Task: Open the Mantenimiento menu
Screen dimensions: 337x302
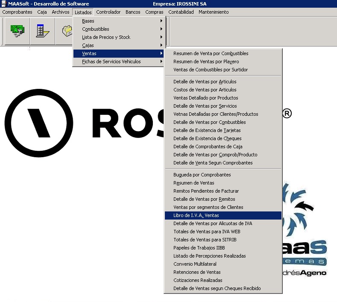Action: click(x=213, y=12)
